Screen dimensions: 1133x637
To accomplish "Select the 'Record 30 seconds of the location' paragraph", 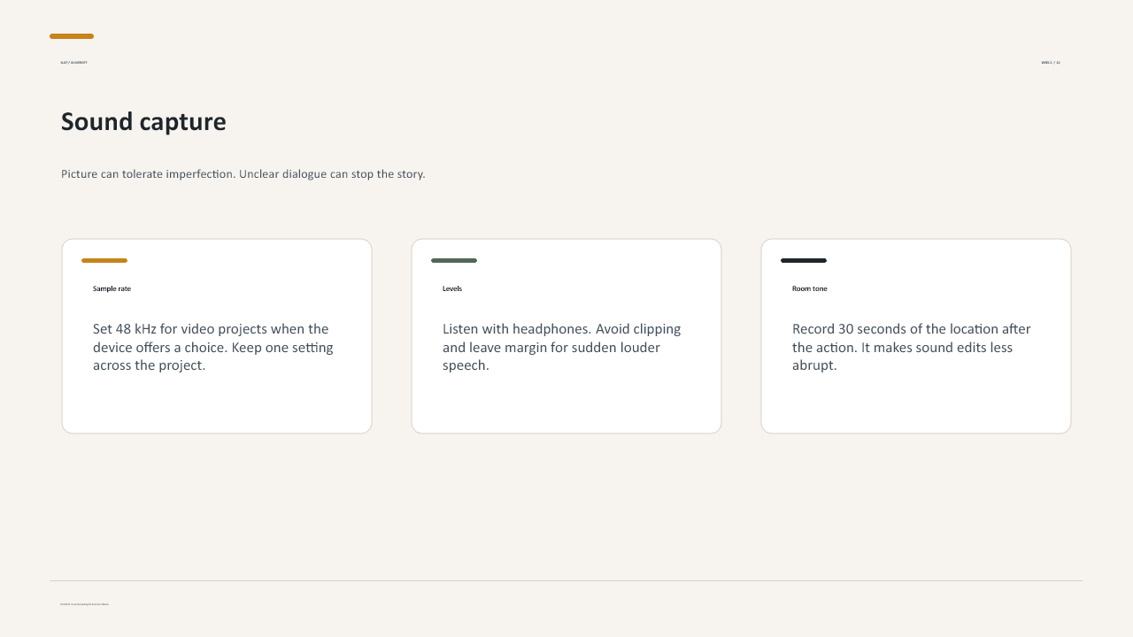I will [912, 347].
